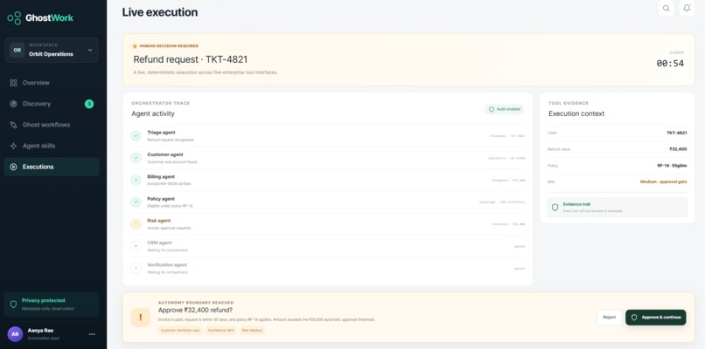Click Human approval required text
Screen dimensions: 705x349
point(169,228)
